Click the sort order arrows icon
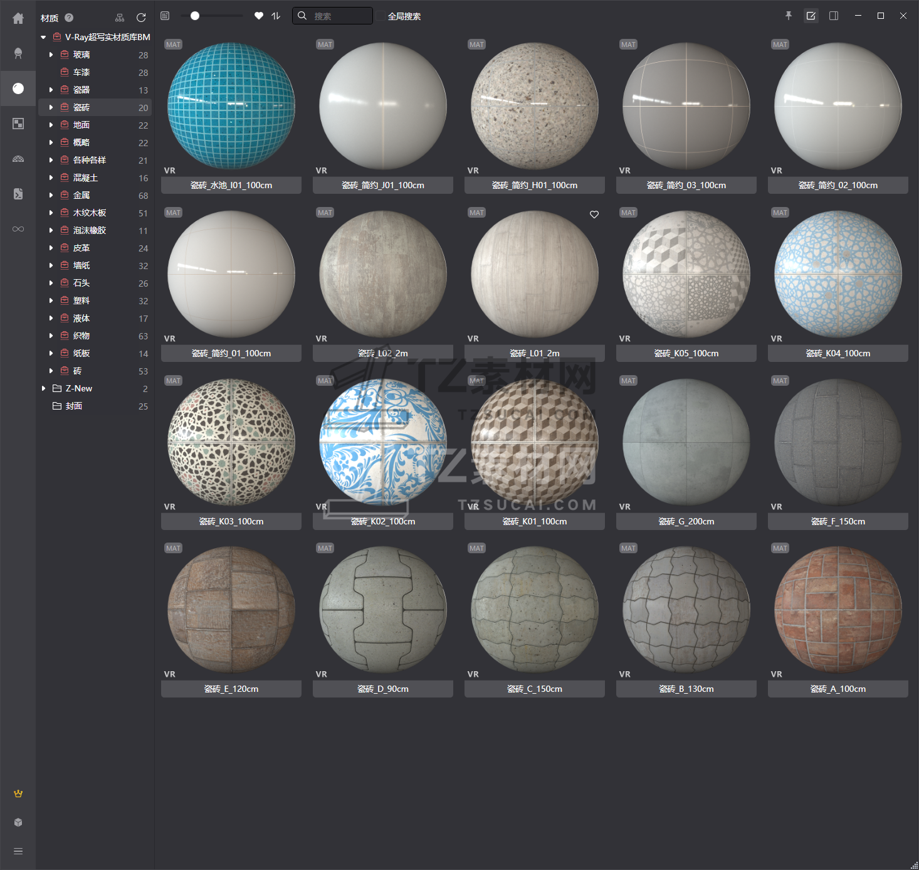This screenshot has width=919, height=870. pyautogui.click(x=276, y=16)
